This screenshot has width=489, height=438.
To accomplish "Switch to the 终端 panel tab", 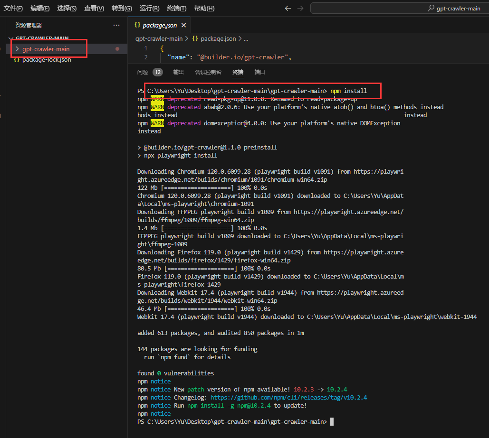I will [x=238, y=72].
